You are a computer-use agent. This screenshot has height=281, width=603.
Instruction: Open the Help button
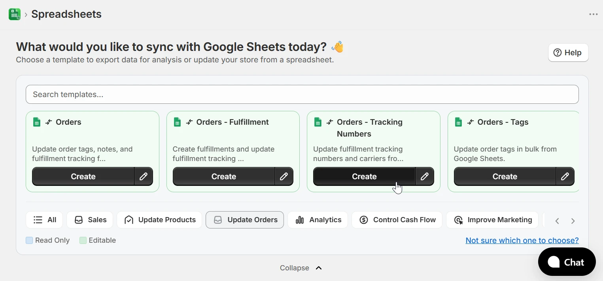pos(568,52)
